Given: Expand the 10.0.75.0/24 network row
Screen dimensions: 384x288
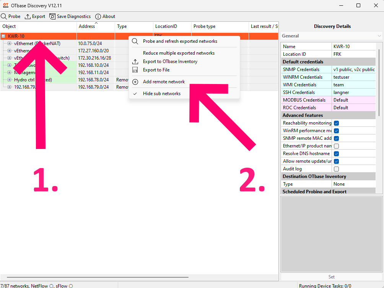Looking at the screenshot, I should point(9,44).
